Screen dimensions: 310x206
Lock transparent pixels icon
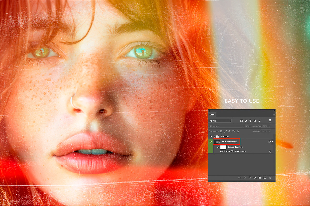click(x=221, y=131)
